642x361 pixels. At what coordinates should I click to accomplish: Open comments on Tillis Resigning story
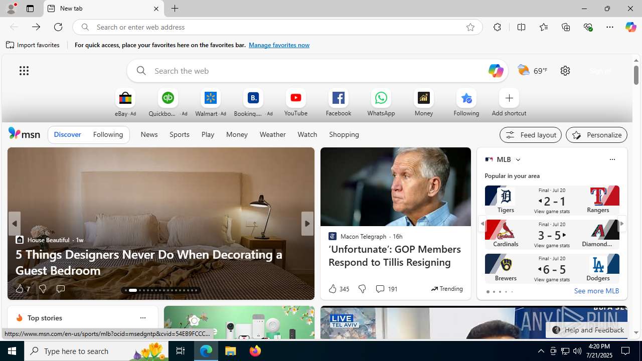pyautogui.click(x=386, y=289)
